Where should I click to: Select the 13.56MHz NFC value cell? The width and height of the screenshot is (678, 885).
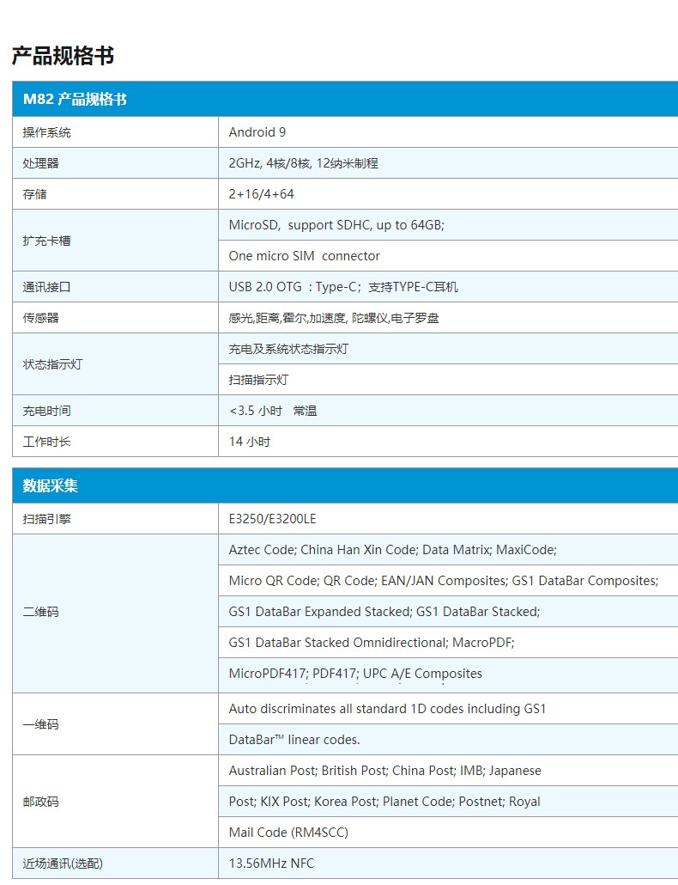(448, 863)
